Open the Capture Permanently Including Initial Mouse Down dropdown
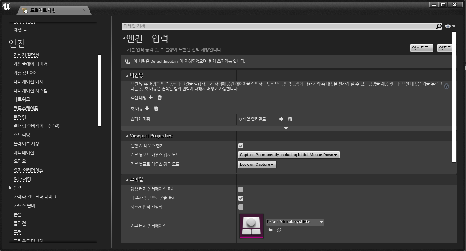466x251 pixels. [x=289, y=155]
